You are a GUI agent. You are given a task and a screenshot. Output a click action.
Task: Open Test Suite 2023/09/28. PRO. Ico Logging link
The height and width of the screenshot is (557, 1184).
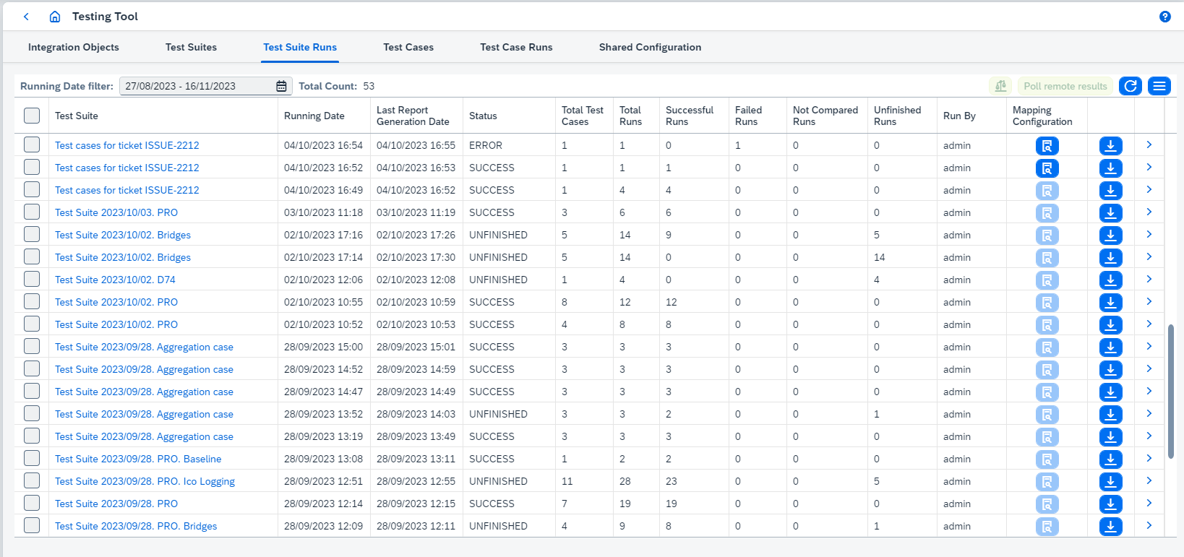coord(145,481)
